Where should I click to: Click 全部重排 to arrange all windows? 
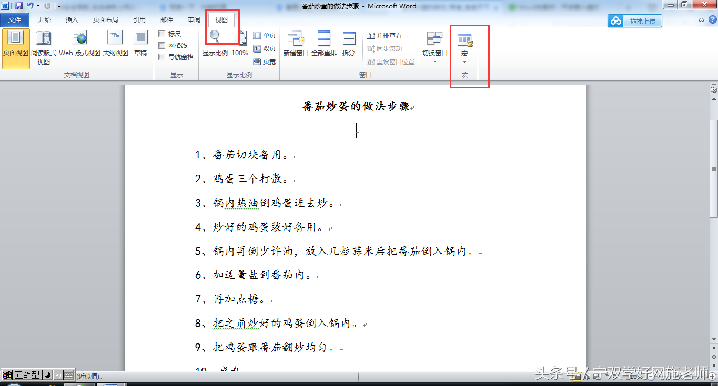(324, 43)
